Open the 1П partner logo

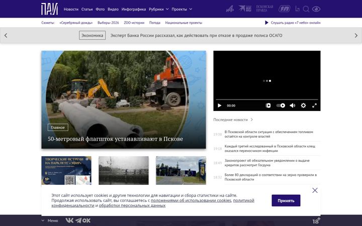tap(285, 9)
